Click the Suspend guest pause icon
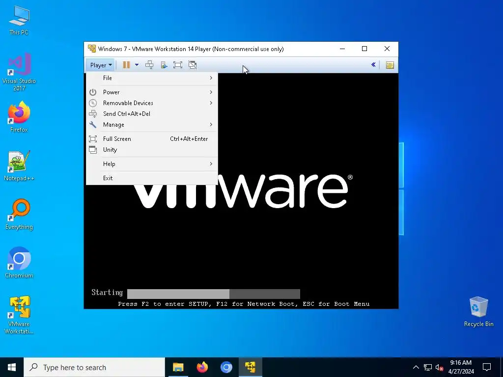Screen dimensions: 503x377 tap(126, 65)
